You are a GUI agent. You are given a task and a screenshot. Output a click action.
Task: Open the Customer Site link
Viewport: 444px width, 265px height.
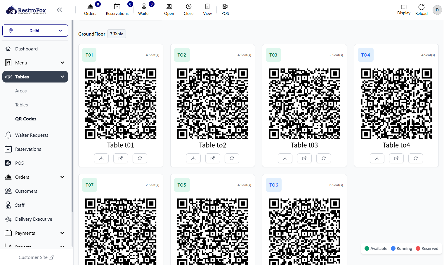pyautogui.click(x=36, y=257)
